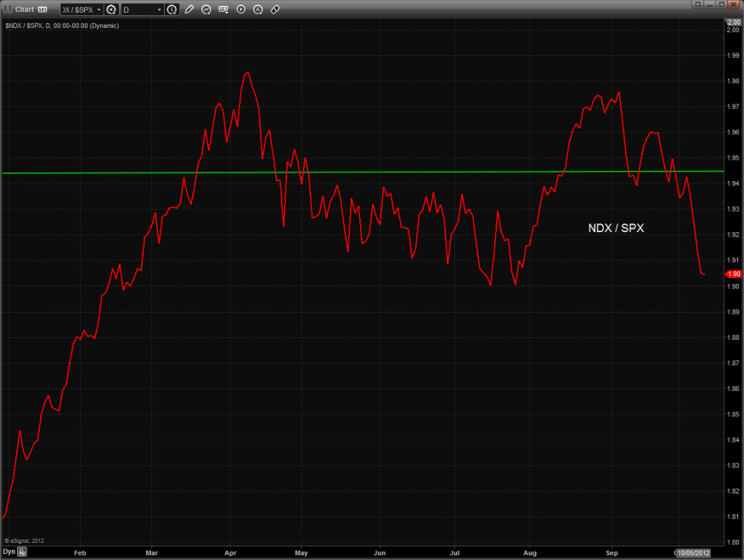Open the time template clock icon
This screenshot has height=560, width=744.
coord(172,9)
